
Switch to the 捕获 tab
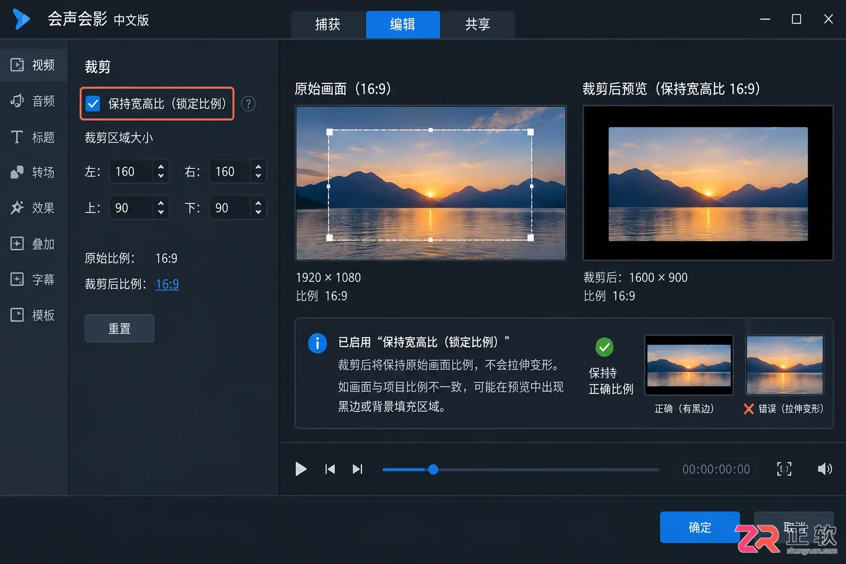tap(328, 24)
